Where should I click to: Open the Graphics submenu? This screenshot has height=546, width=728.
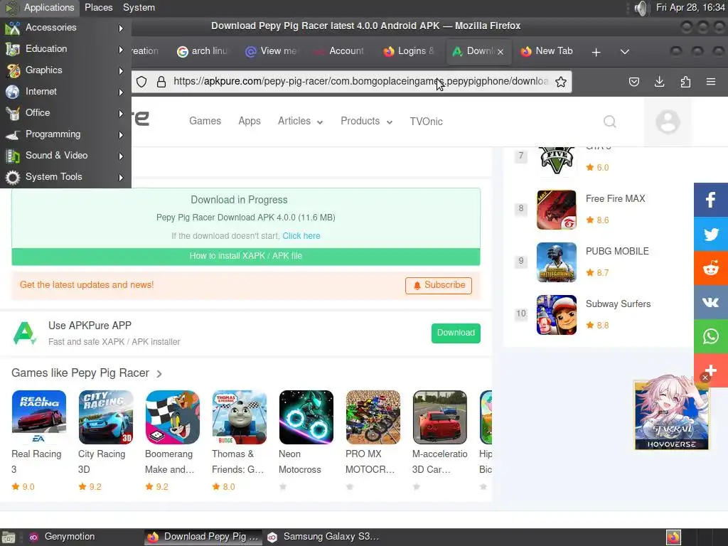65,70
